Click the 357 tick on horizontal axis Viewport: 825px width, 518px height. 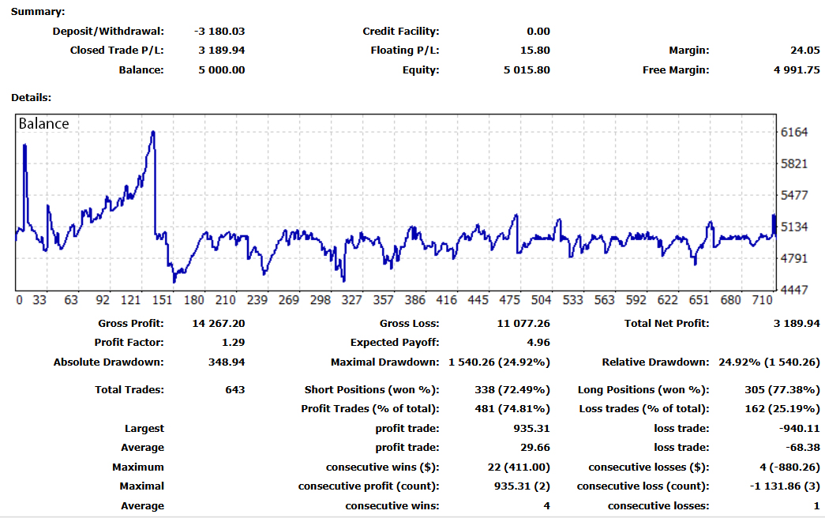point(384,300)
